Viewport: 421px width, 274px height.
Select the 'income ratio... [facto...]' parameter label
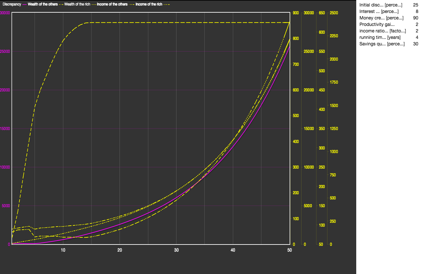[x=383, y=31]
